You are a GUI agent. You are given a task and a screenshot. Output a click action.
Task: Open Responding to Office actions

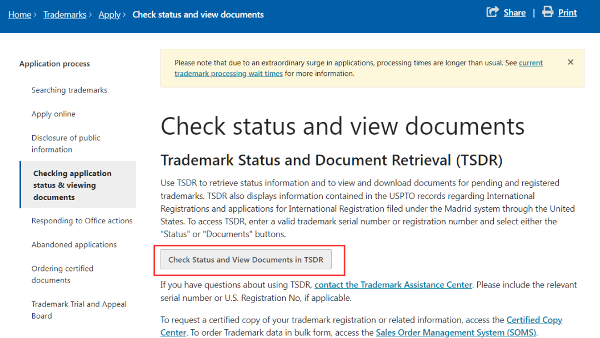point(82,221)
